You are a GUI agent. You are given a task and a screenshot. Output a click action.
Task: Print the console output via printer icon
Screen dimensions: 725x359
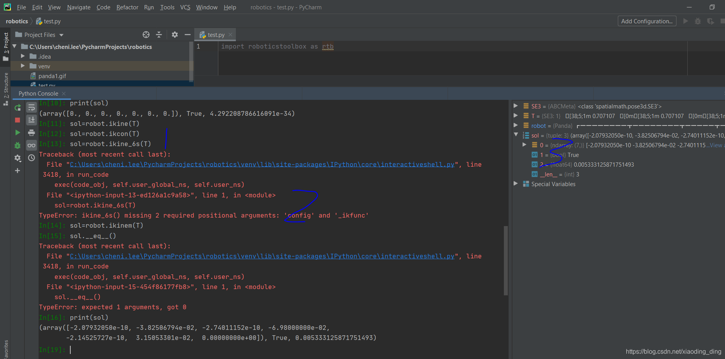(x=31, y=132)
